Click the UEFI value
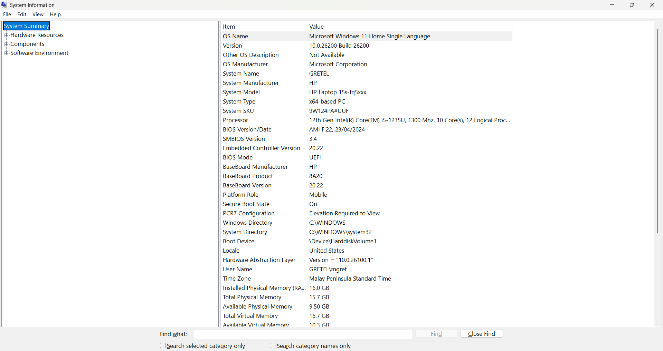This screenshot has width=663, height=351. coord(315,157)
